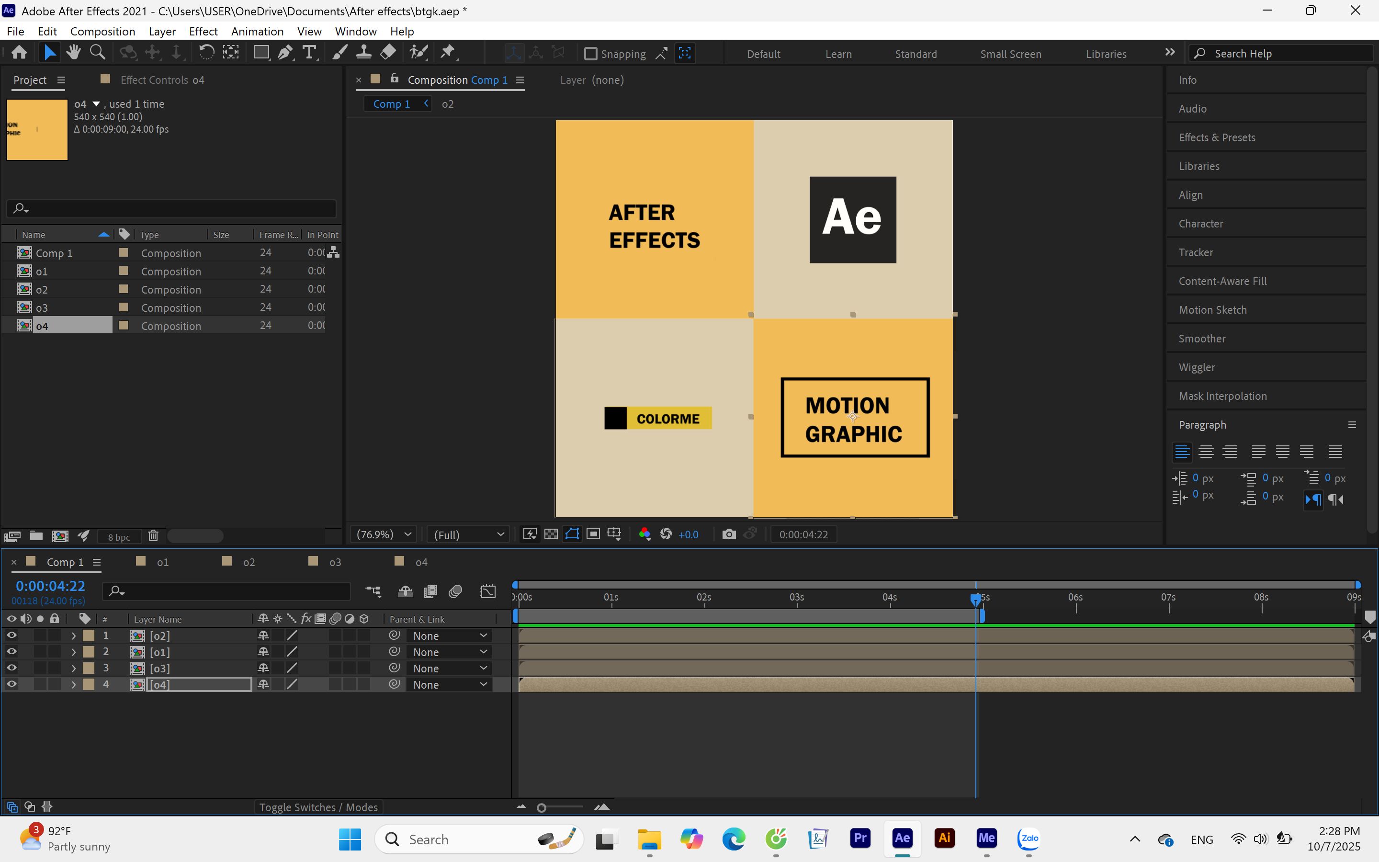
Task: Select the Rotation tool
Action: point(206,53)
